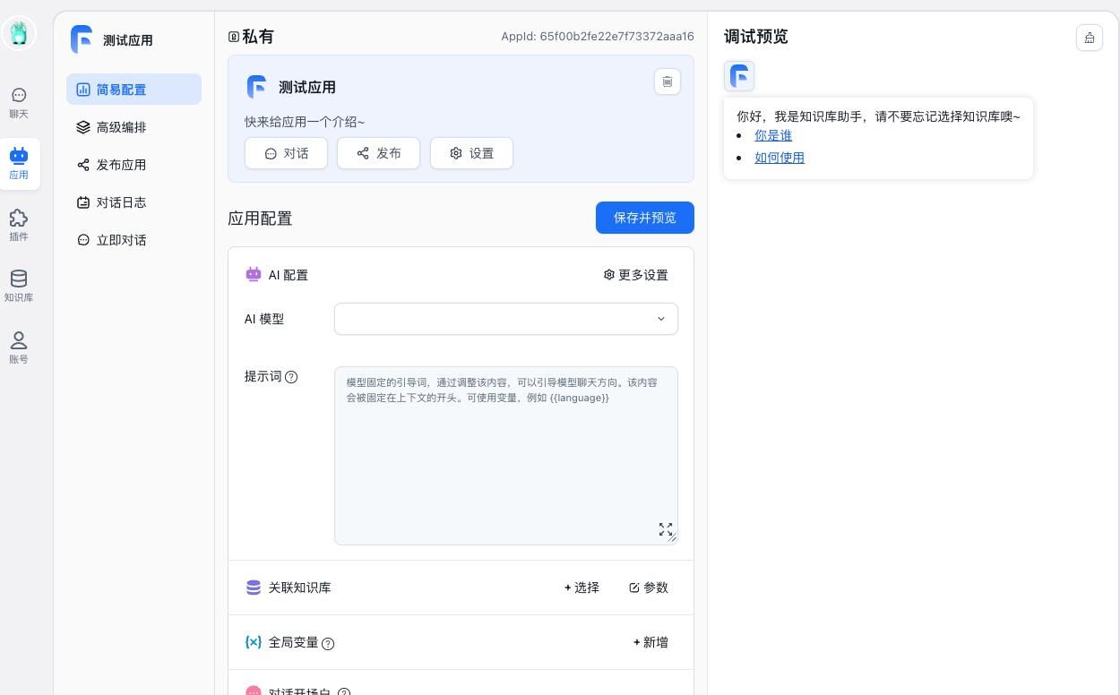Open the 聊天 chat section in sidebar
Image resolution: width=1120 pixels, height=695 pixels.
tap(19, 102)
